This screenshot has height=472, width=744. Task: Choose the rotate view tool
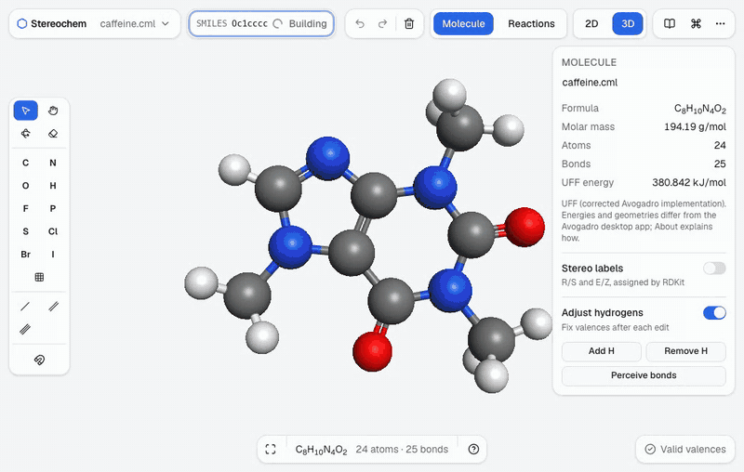tap(26, 134)
